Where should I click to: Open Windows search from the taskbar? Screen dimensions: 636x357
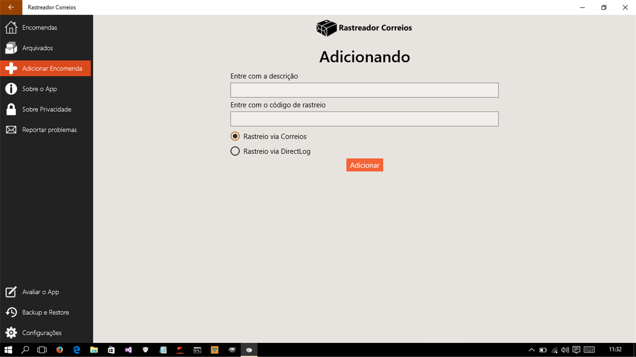(25, 350)
